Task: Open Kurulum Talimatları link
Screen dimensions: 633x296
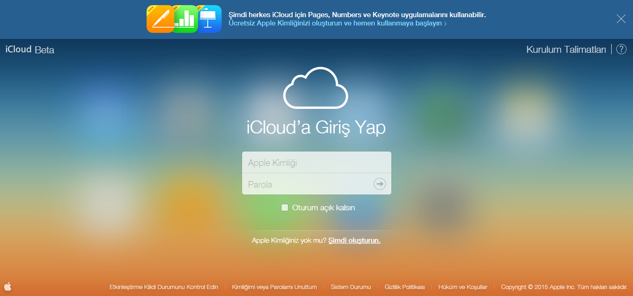Action: (566, 50)
